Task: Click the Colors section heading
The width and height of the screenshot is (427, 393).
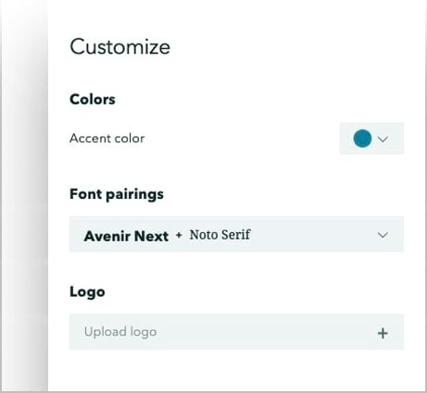Action: pyautogui.click(x=93, y=100)
